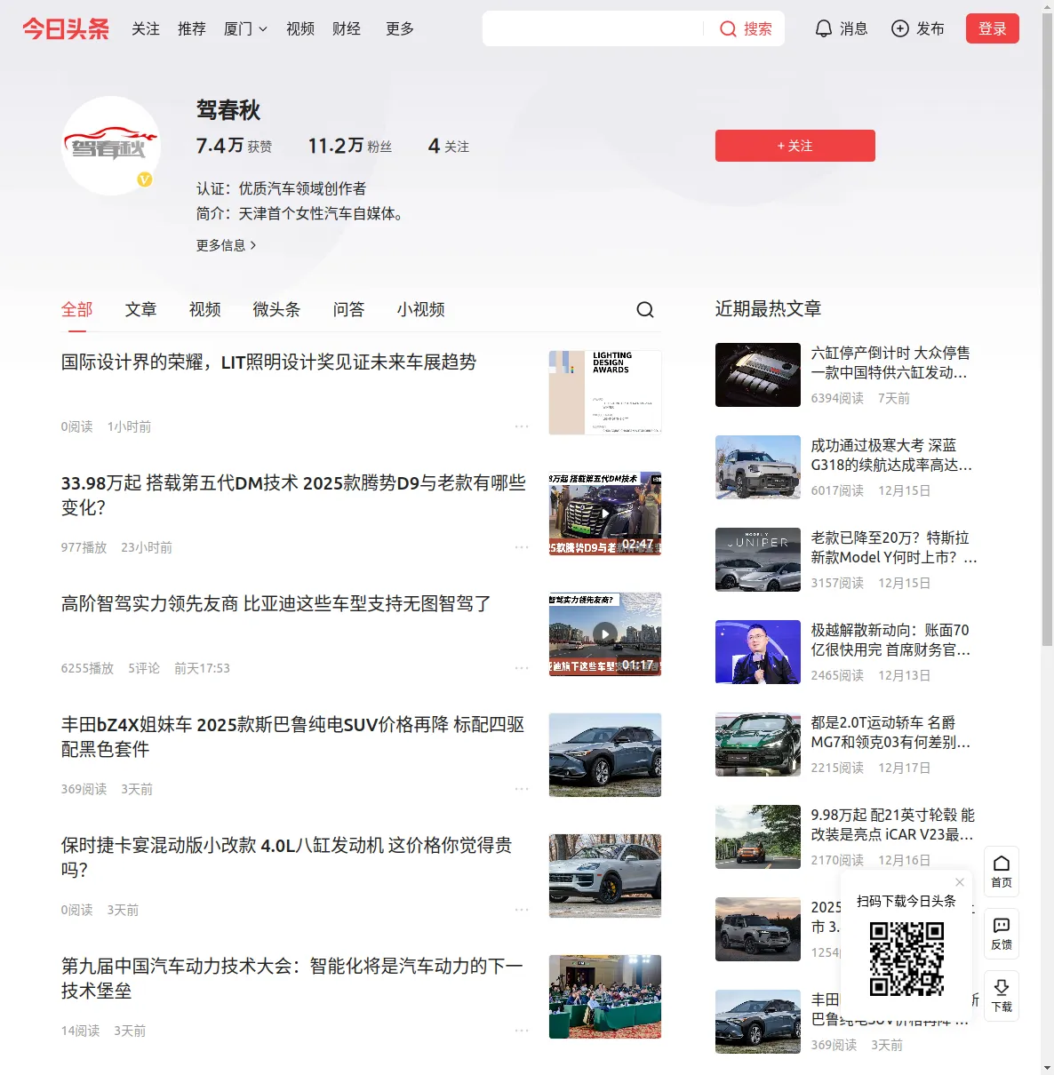Image resolution: width=1054 pixels, height=1075 pixels.
Task: Open 财经 in the top navigation
Action: [347, 28]
